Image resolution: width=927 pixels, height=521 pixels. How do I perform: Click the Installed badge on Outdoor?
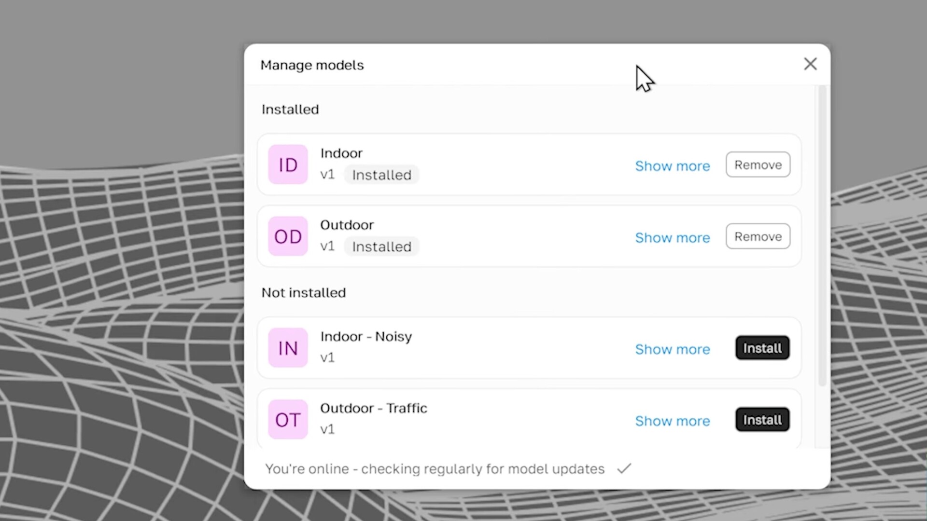point(381,247)
